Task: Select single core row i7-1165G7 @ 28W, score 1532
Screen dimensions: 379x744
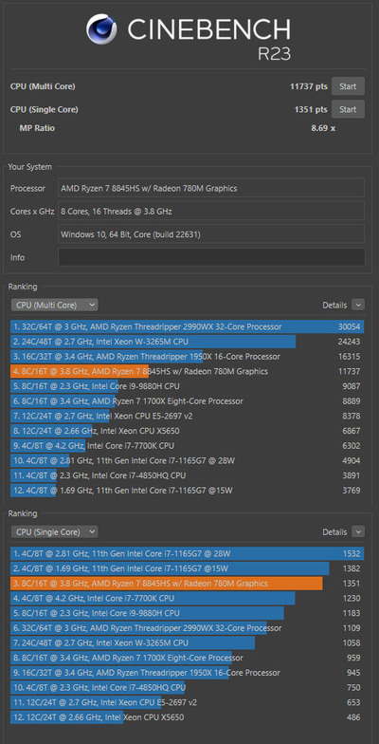Action: pos(188,553)
